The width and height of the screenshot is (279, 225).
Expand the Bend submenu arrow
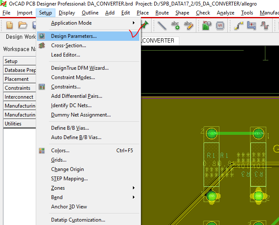[134, 197]
